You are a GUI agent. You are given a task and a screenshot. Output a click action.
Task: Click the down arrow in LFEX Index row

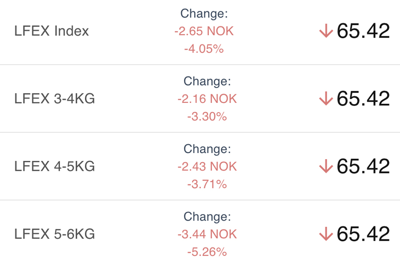326,31
